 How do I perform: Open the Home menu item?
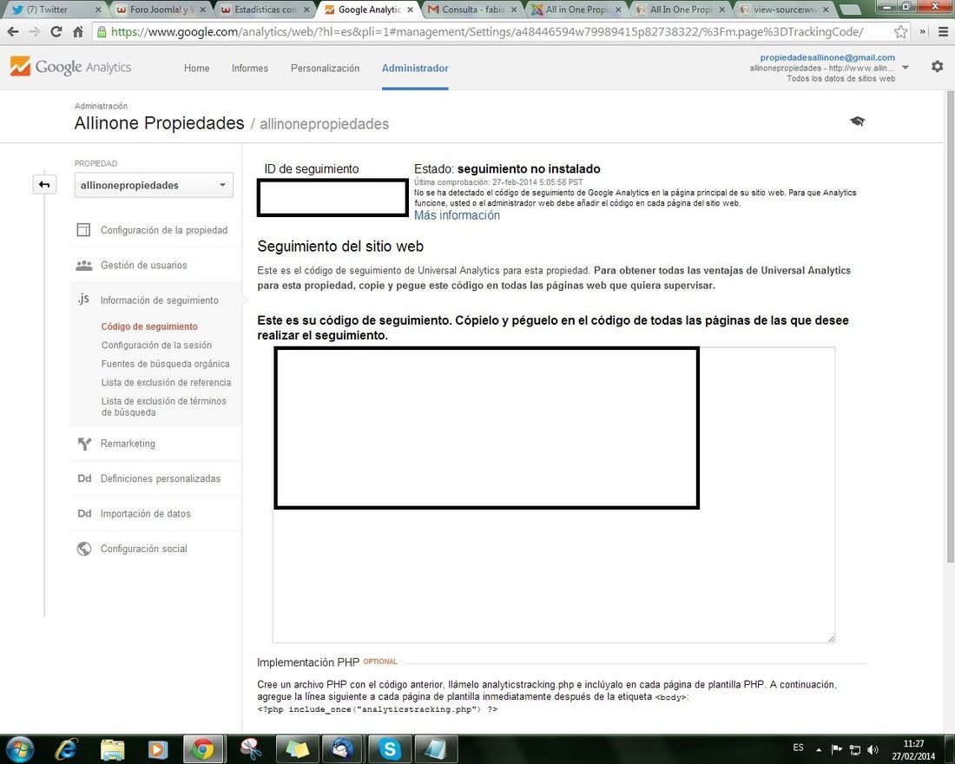click(x=197, y=69)
